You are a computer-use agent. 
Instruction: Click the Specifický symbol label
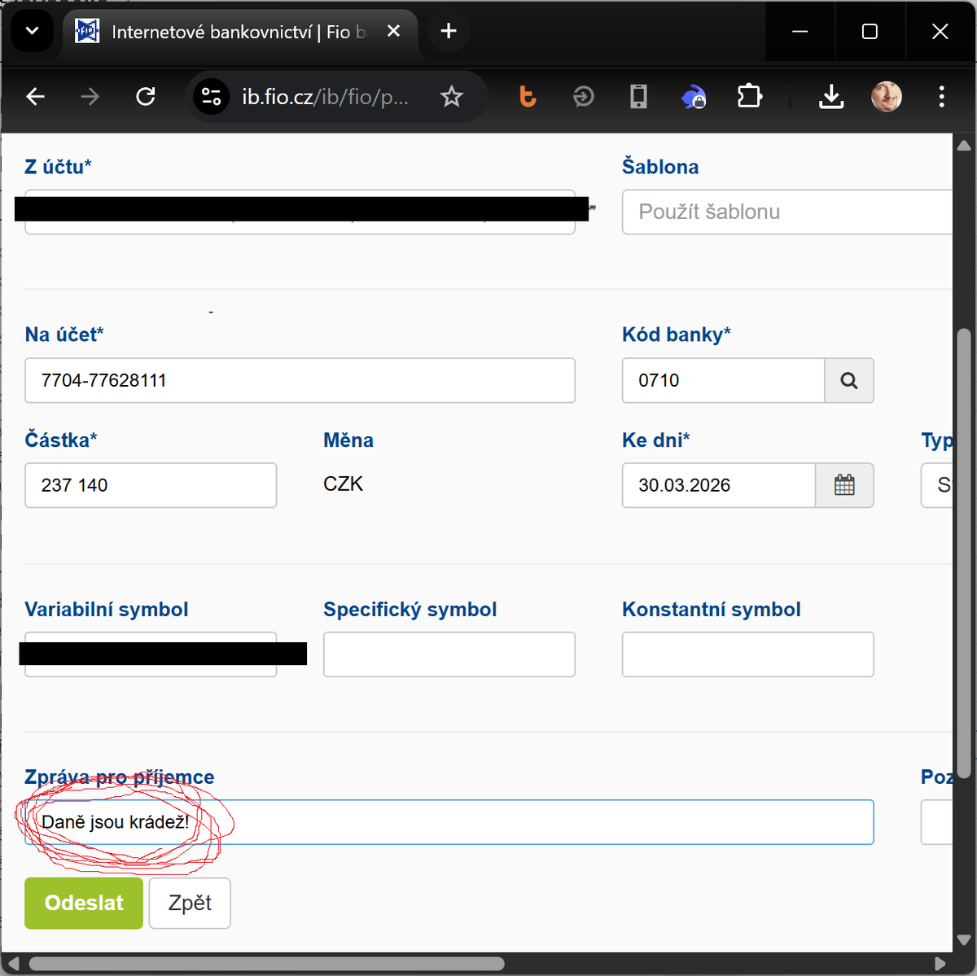[x=410, y=610]
